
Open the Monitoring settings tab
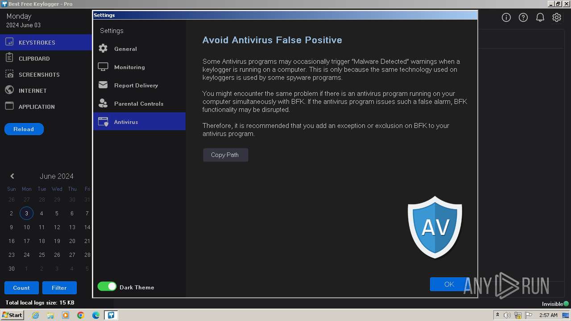139,67
